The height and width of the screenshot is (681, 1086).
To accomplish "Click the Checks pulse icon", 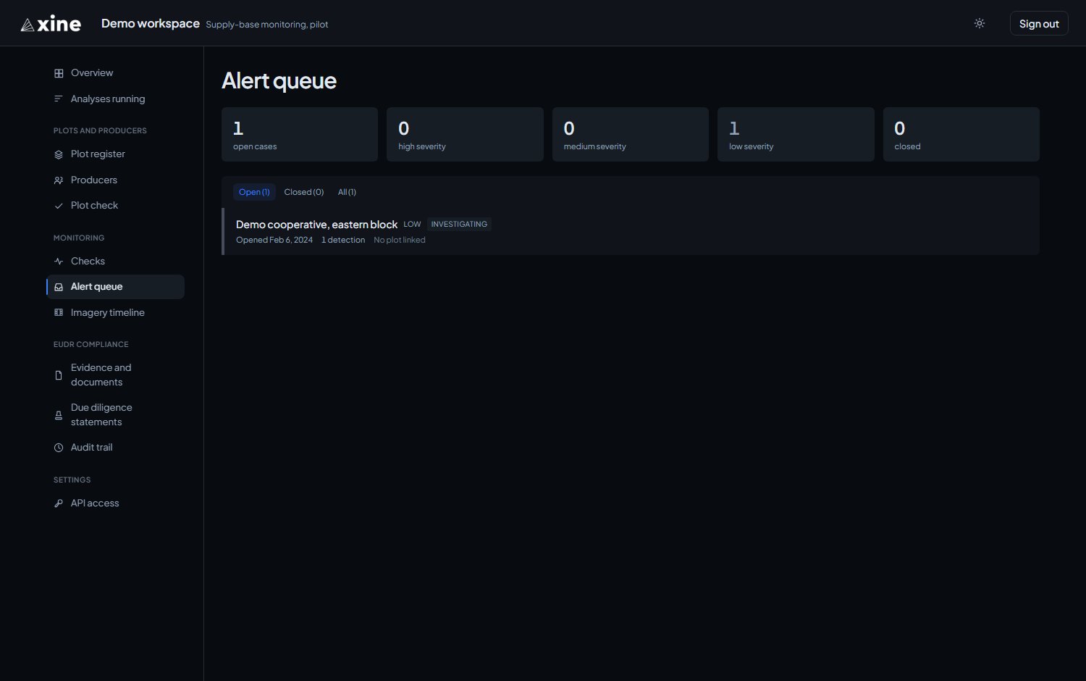I will click(59, 262).
